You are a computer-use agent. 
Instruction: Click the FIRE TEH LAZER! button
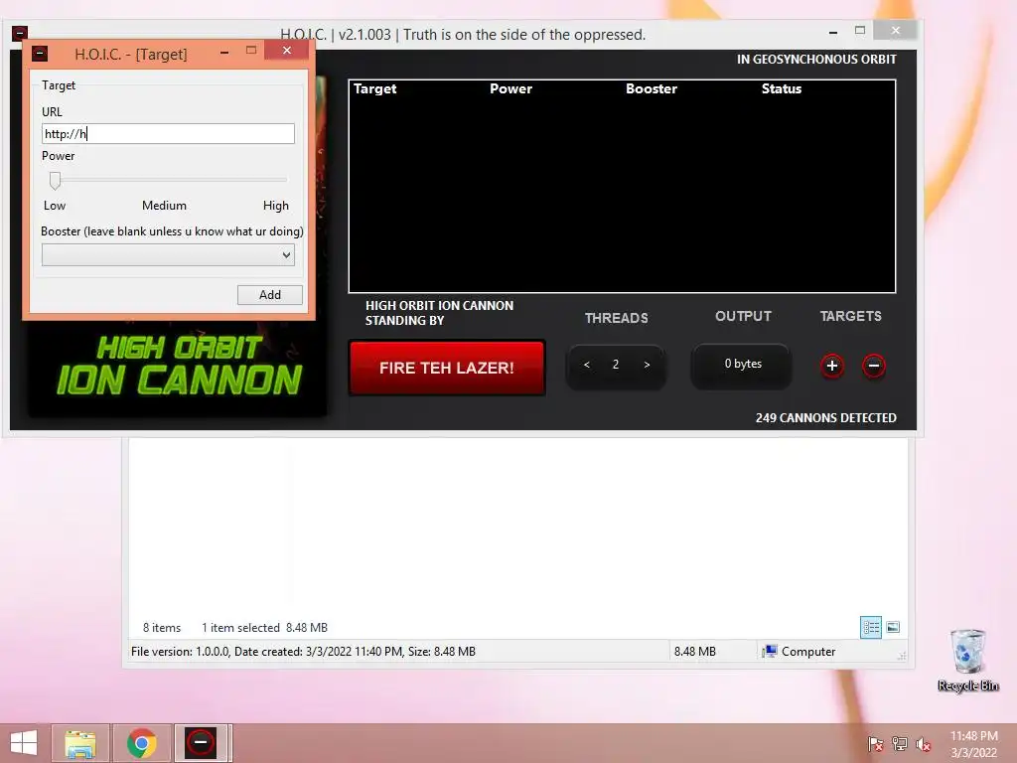[x=446, y=368]
